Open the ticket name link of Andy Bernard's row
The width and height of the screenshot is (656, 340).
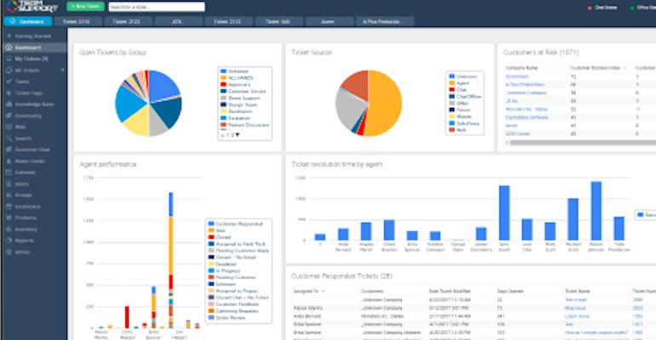[577, 316]
